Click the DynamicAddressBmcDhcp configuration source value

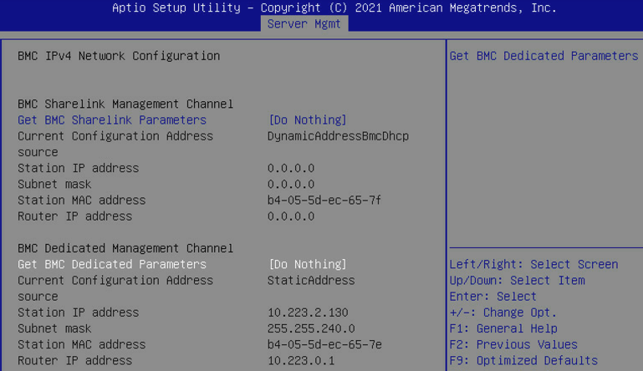click(x=338, y=136)
